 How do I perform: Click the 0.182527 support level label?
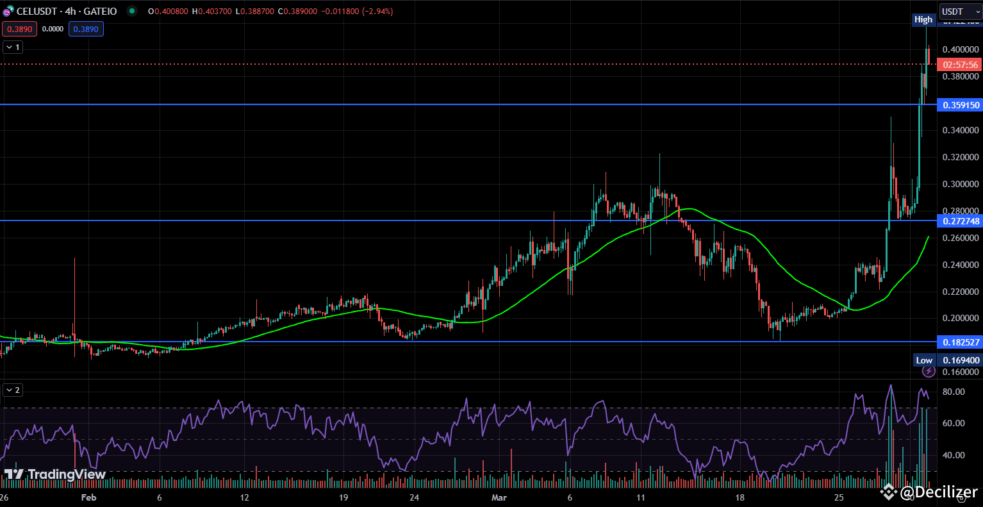[x=960, y=342]
